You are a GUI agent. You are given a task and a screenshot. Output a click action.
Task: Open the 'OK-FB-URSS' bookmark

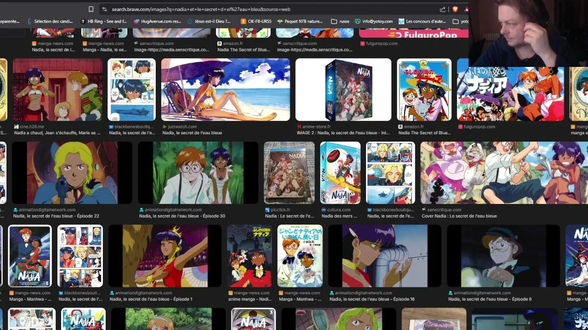256,21
